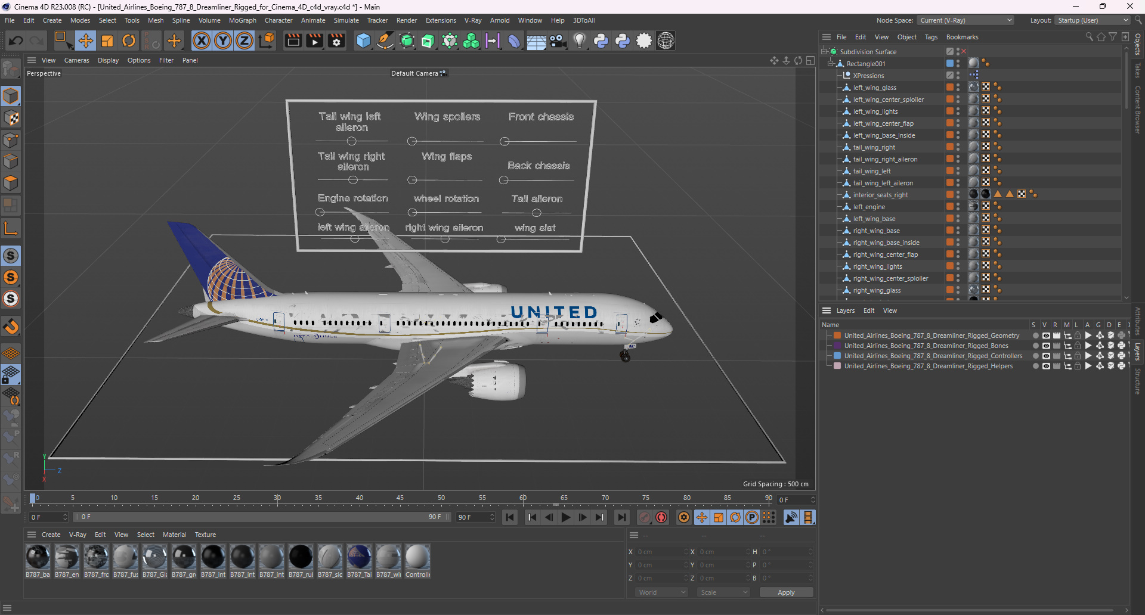The image size is (1145, 615).
Task: Open the V-Ray menu
Action: tap(473, 20)
